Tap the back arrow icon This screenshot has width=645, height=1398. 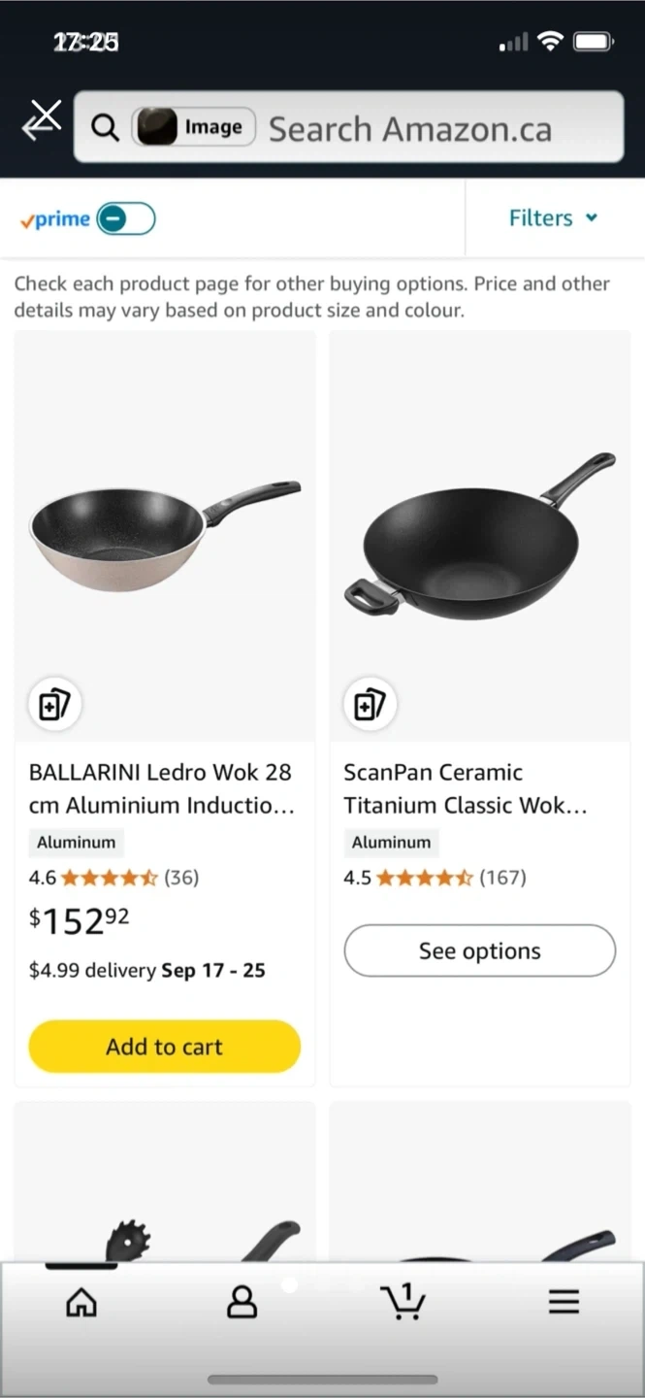pos(42,122)
